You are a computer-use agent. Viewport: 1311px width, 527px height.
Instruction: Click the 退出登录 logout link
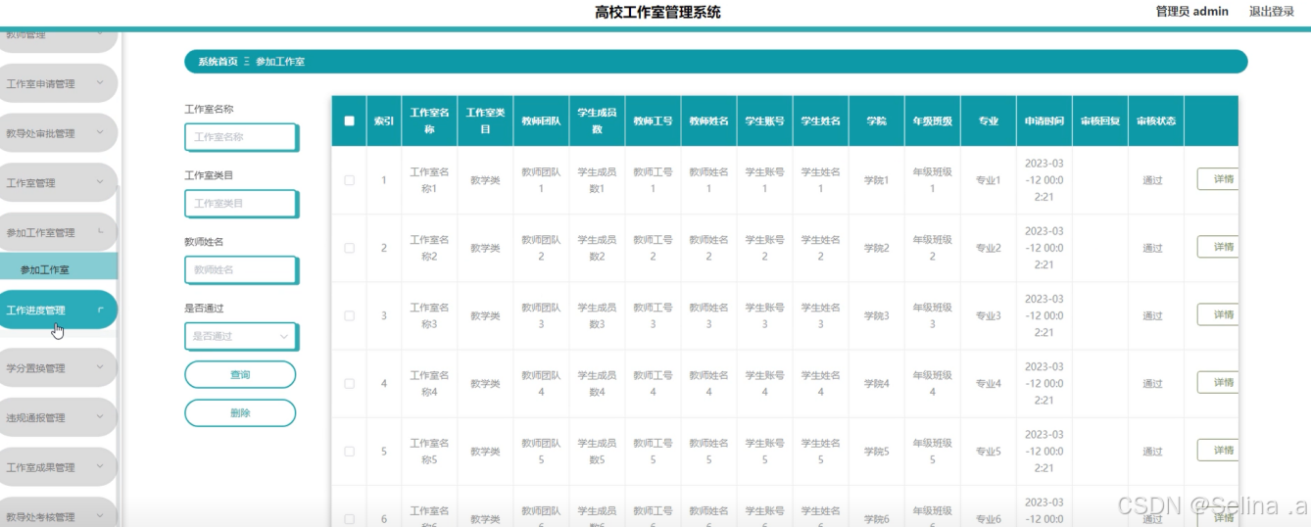coord(1272,12)
